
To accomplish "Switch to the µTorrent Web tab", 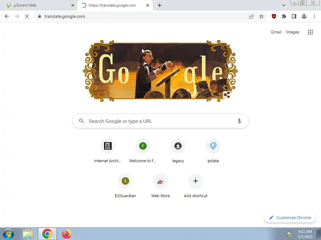I will point(39,5).
